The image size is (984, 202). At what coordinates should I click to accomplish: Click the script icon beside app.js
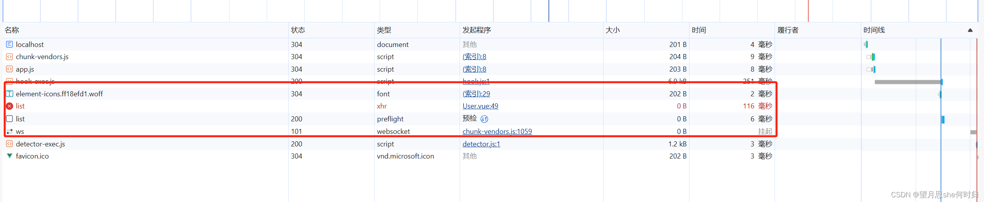(9, 69)
